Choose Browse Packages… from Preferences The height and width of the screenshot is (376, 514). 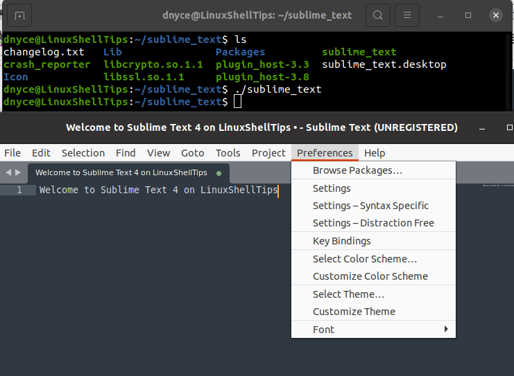pos(373,170)
